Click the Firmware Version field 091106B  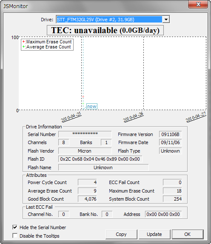(x=170, y=134)
